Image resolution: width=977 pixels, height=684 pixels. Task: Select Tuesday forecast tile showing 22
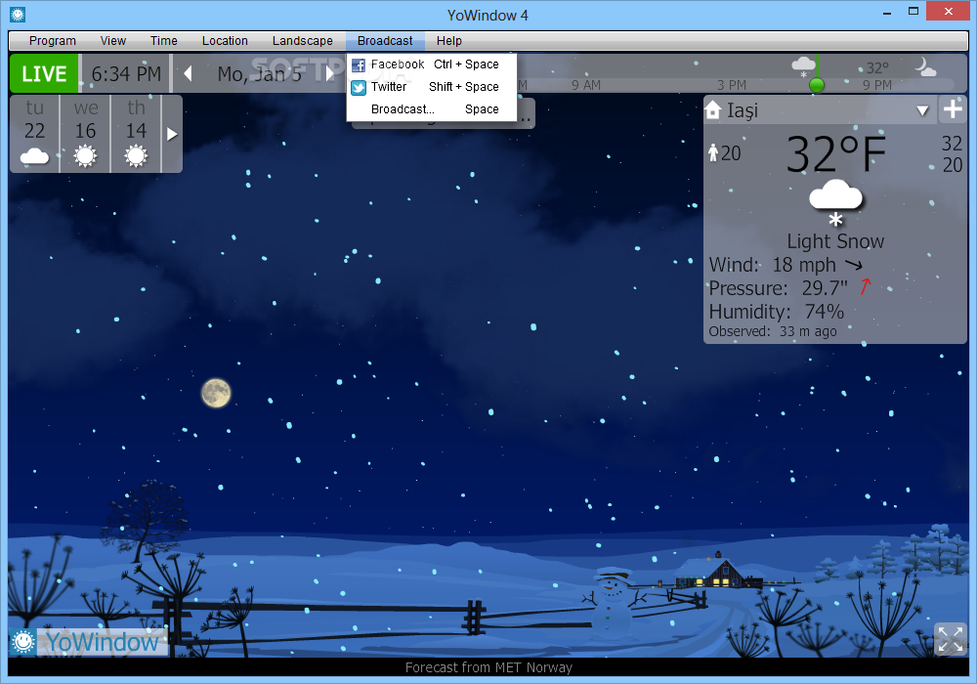[35, 134]
